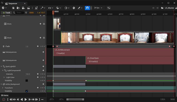Click the first shot thumbnail in upper Shots track
This screenshot has height=102, width=177.
point(57,24)
